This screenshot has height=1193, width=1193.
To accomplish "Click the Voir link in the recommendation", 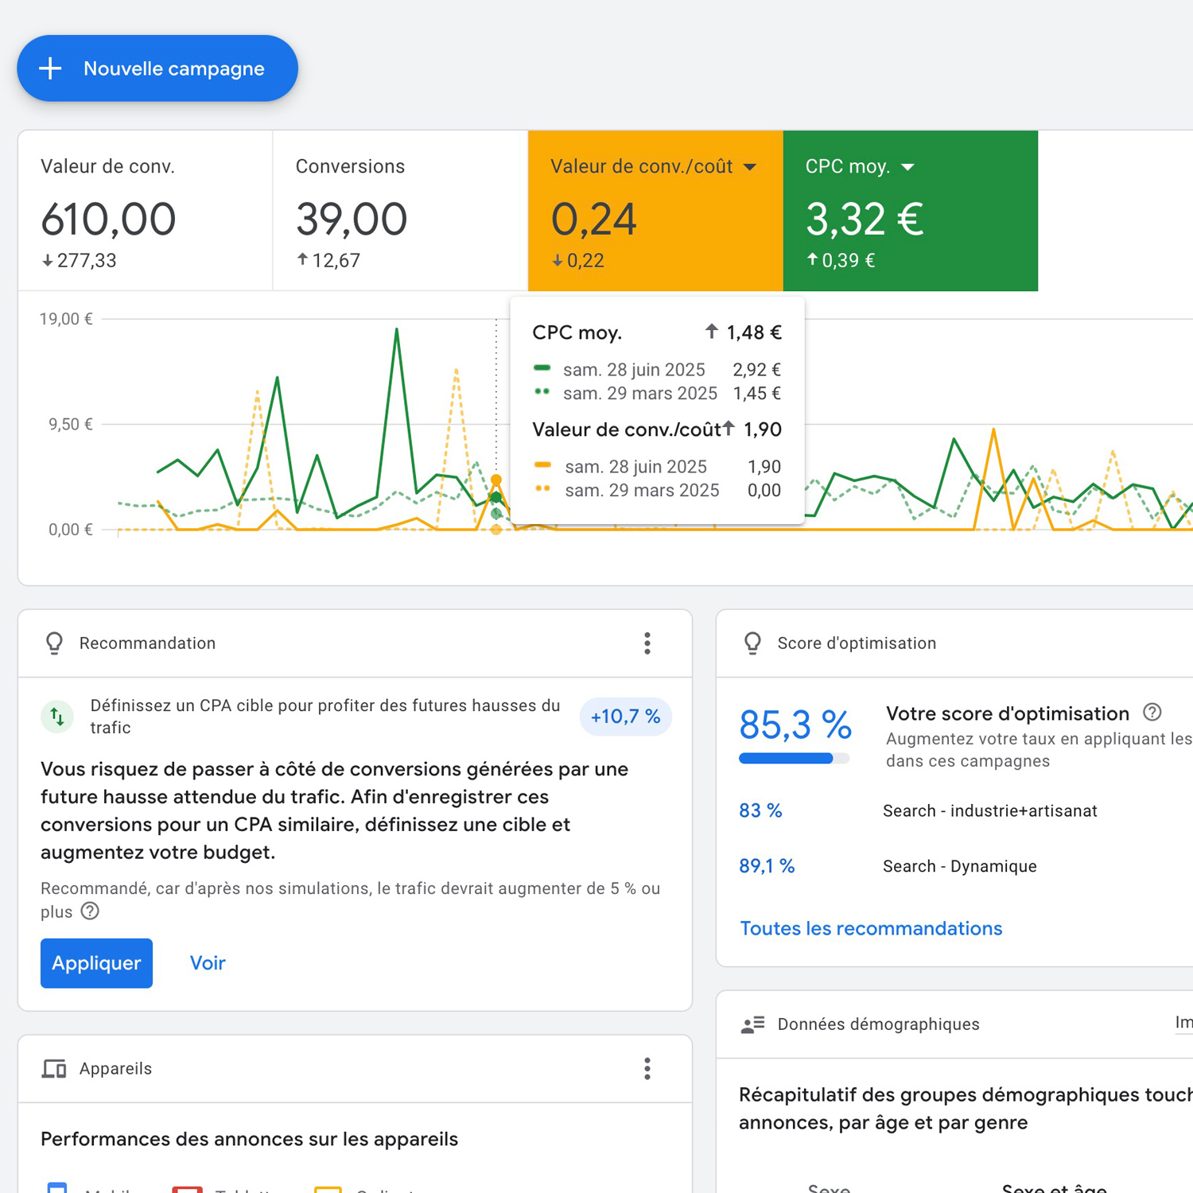I will (x=208, y=963).
